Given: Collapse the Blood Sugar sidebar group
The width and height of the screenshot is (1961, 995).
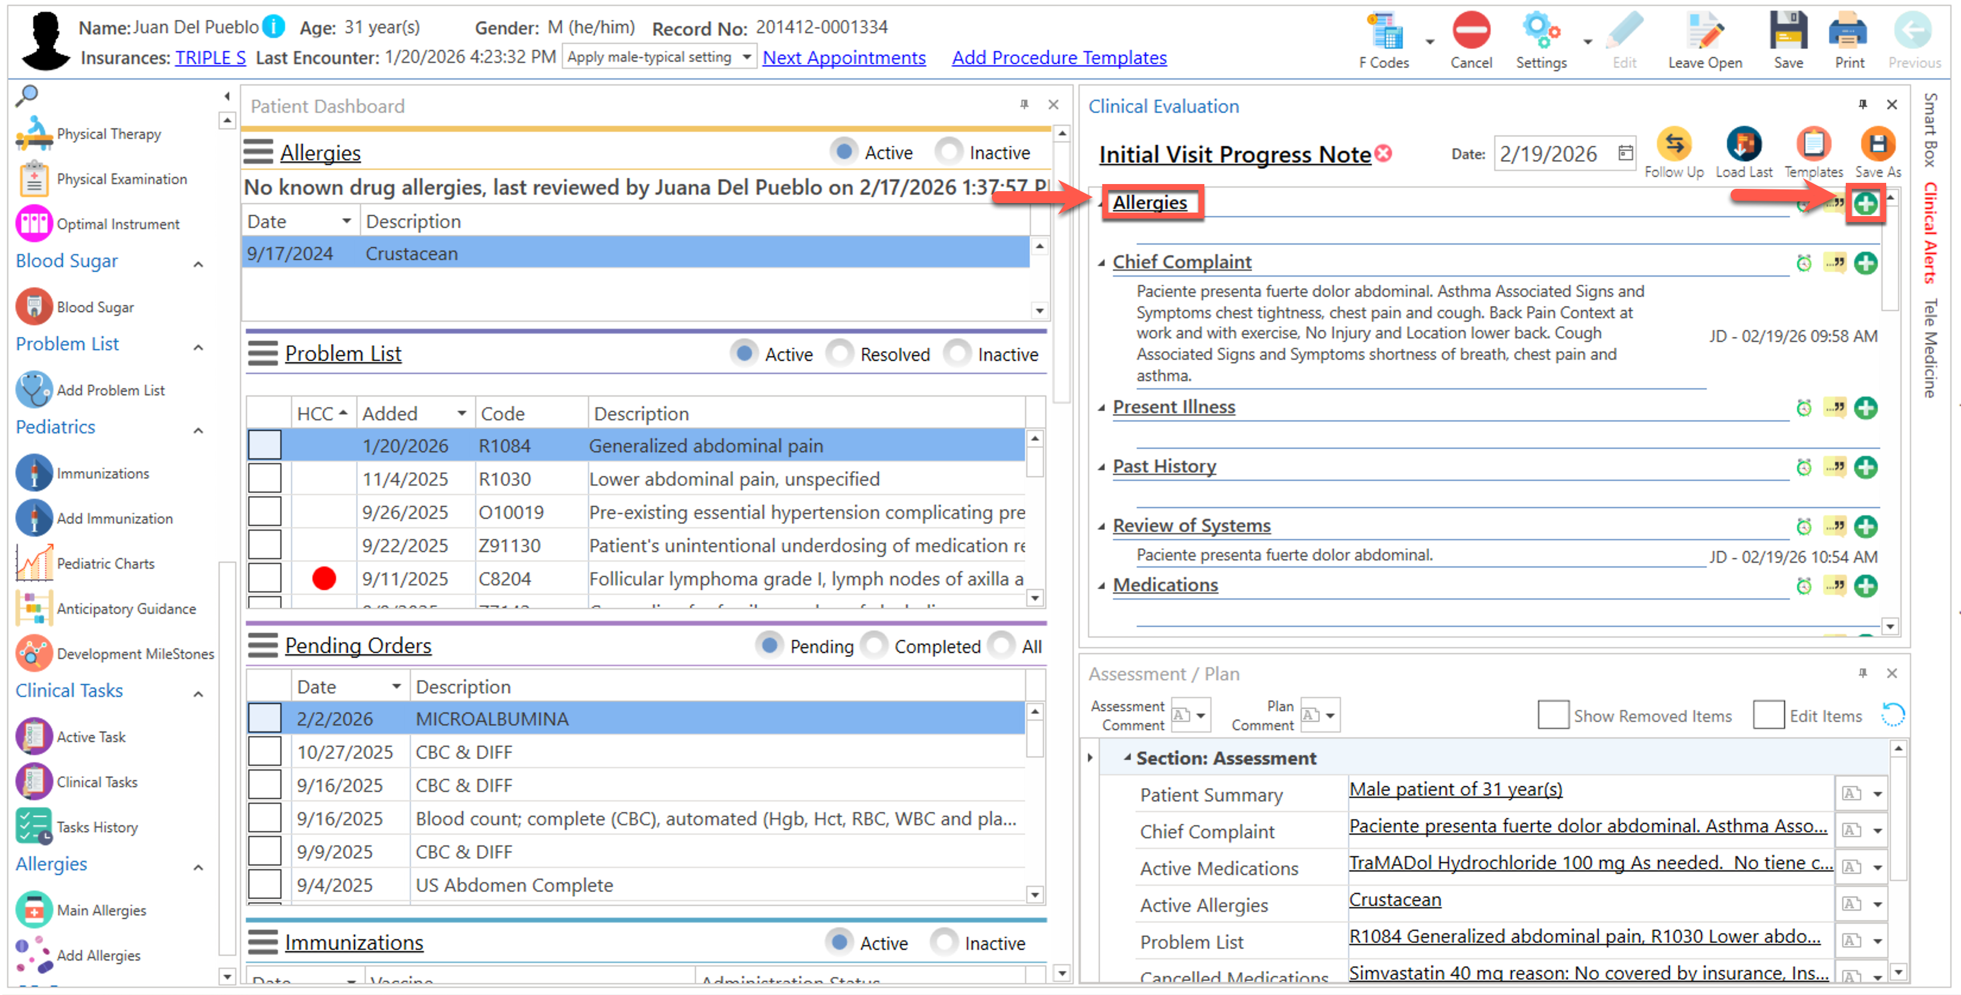Looking at the screenshot, I should click(198, 264).
